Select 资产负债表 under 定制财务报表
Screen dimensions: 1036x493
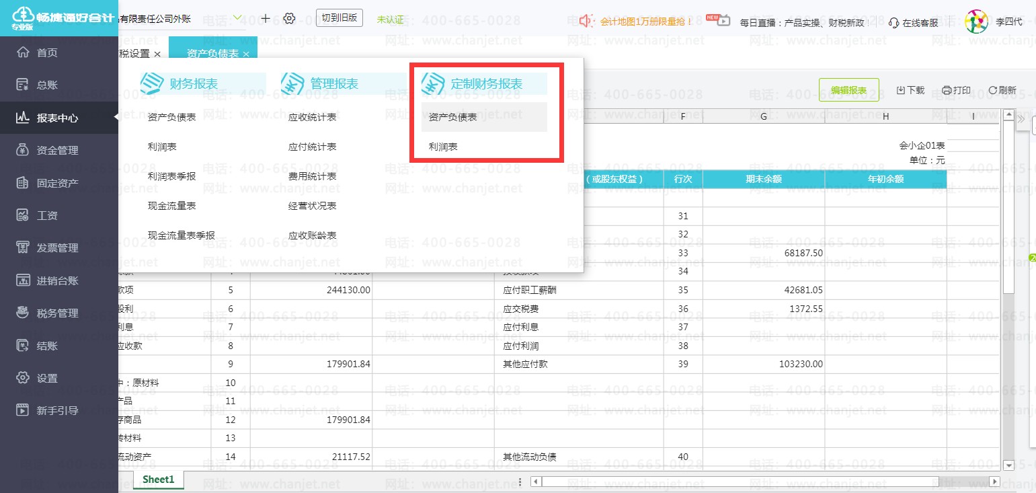(x=484, y=117)
